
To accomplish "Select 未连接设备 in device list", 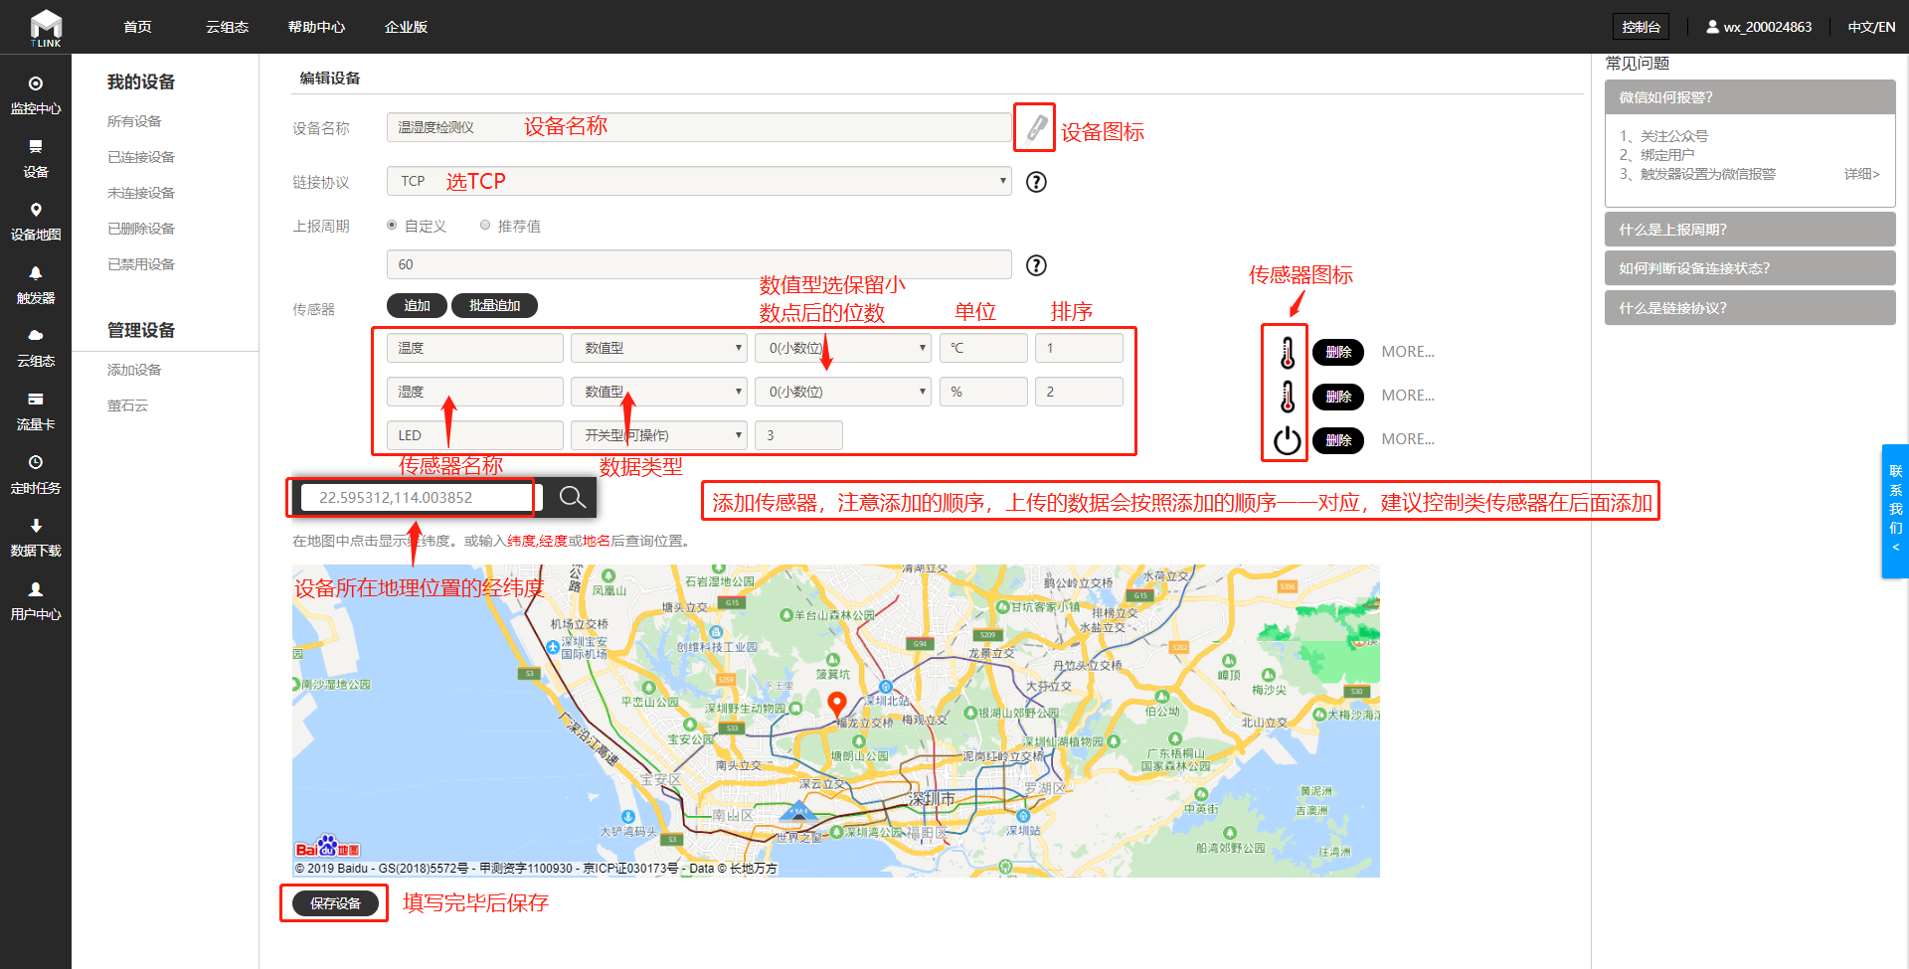I will tap(141, 193).
